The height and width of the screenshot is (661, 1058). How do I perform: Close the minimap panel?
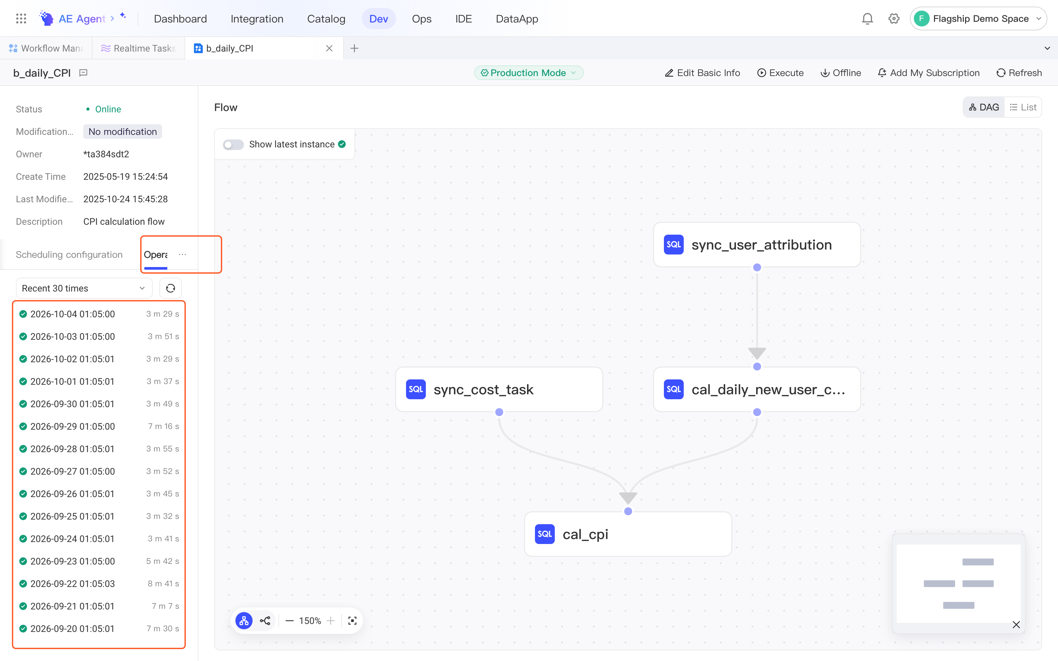[x=1016, y=625]
